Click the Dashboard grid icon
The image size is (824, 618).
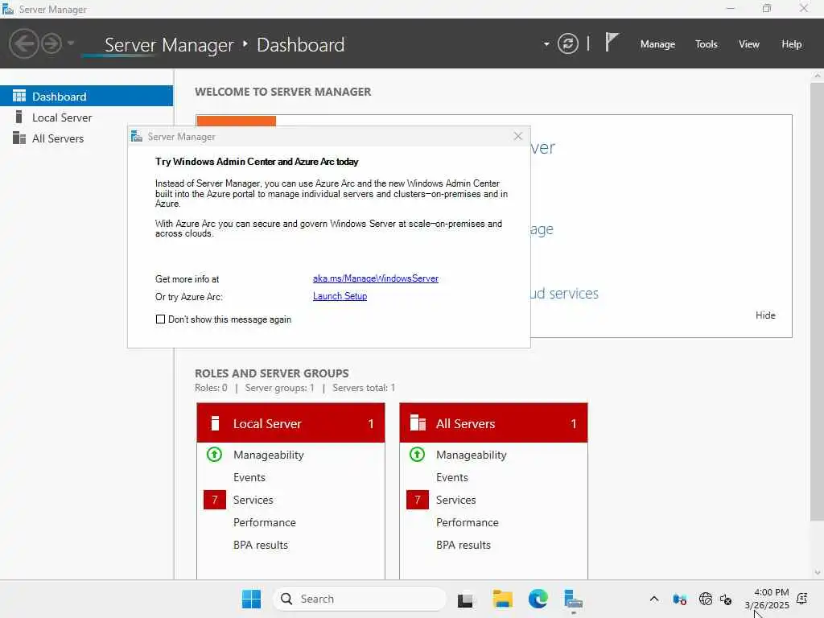[x=19, y=96]
